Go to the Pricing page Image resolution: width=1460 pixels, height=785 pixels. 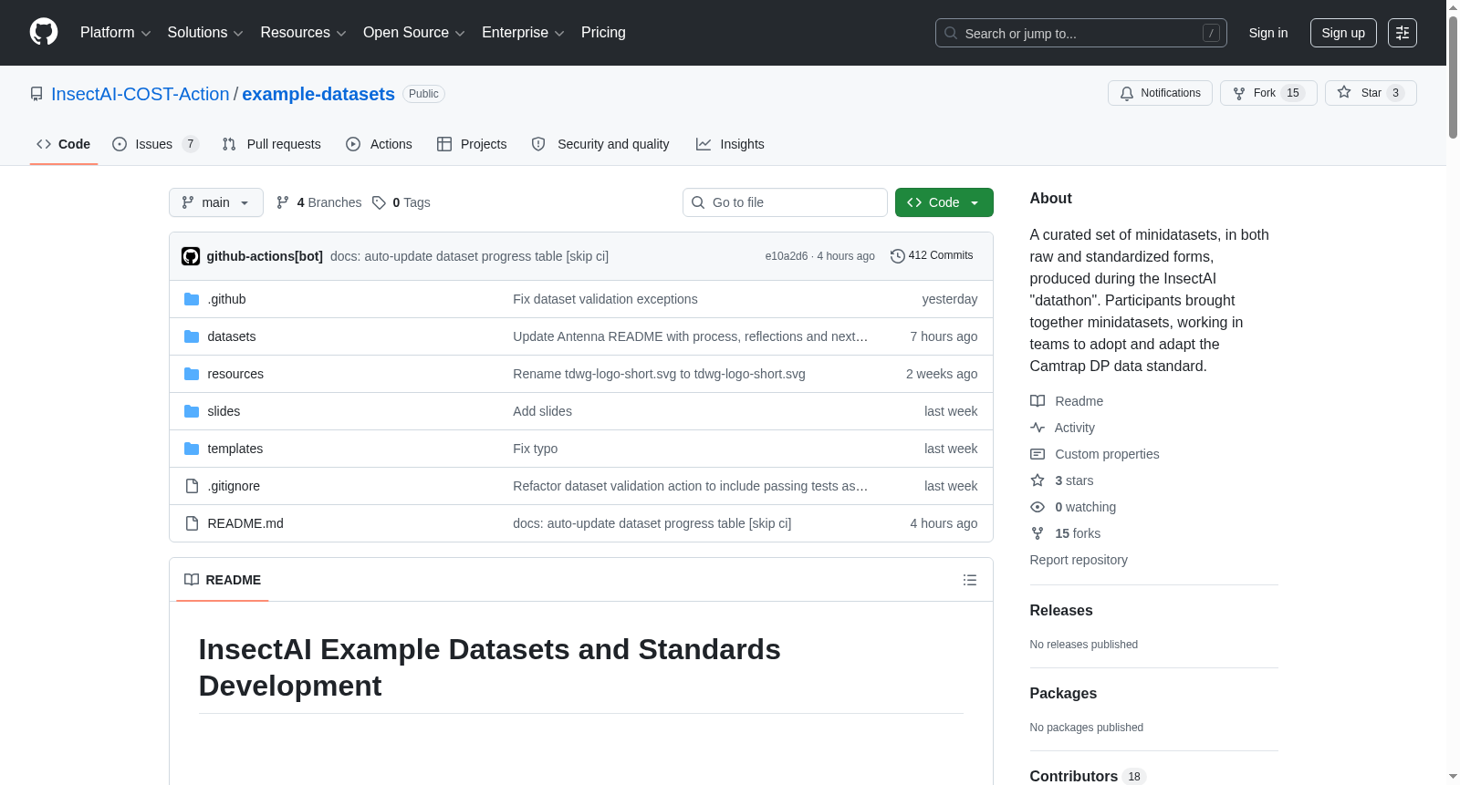pyautogui.click(x=603, y=33)
